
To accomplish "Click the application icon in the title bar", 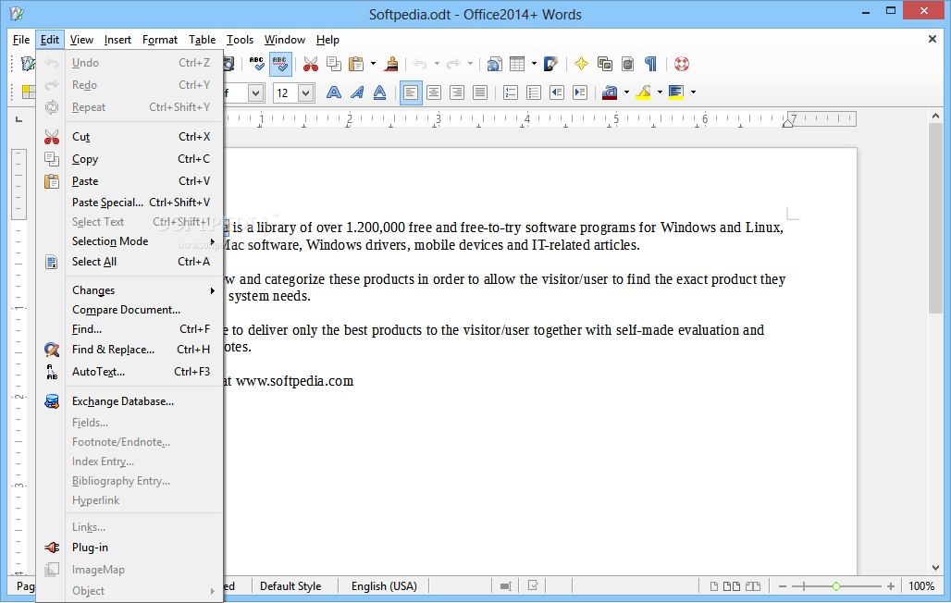I will [17, 13].
